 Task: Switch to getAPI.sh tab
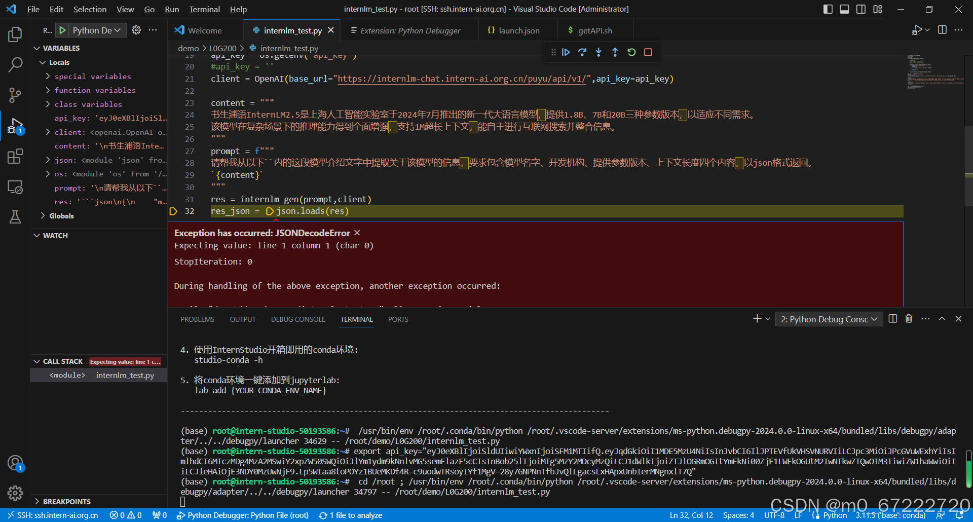click(595, 30)
